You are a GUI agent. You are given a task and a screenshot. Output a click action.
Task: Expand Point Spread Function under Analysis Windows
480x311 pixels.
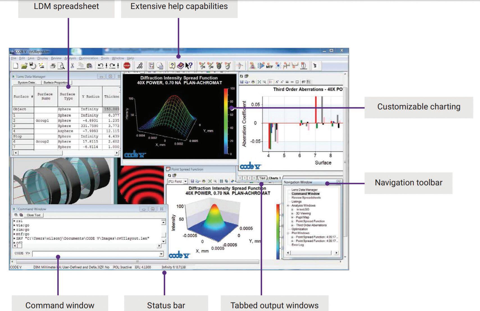click(x=292, y=221)
